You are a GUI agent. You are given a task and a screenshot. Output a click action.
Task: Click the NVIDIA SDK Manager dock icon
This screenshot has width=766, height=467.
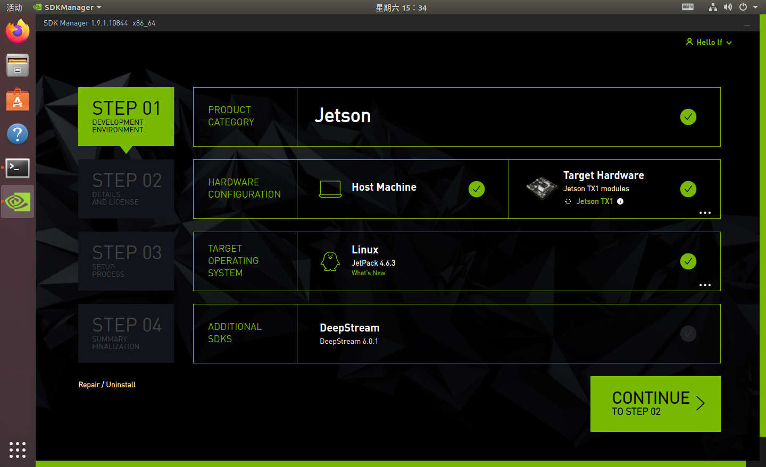[18, 202]
